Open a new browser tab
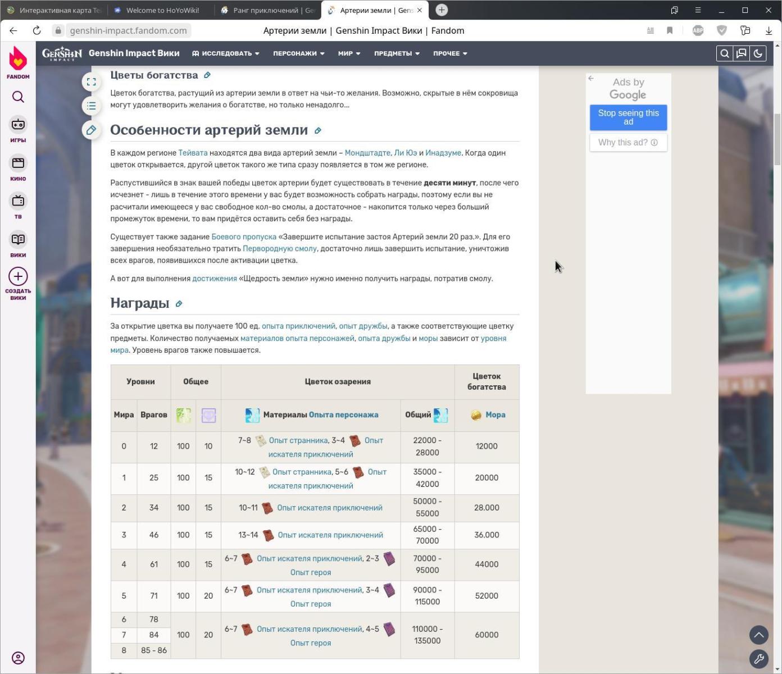 coord(442,10)
